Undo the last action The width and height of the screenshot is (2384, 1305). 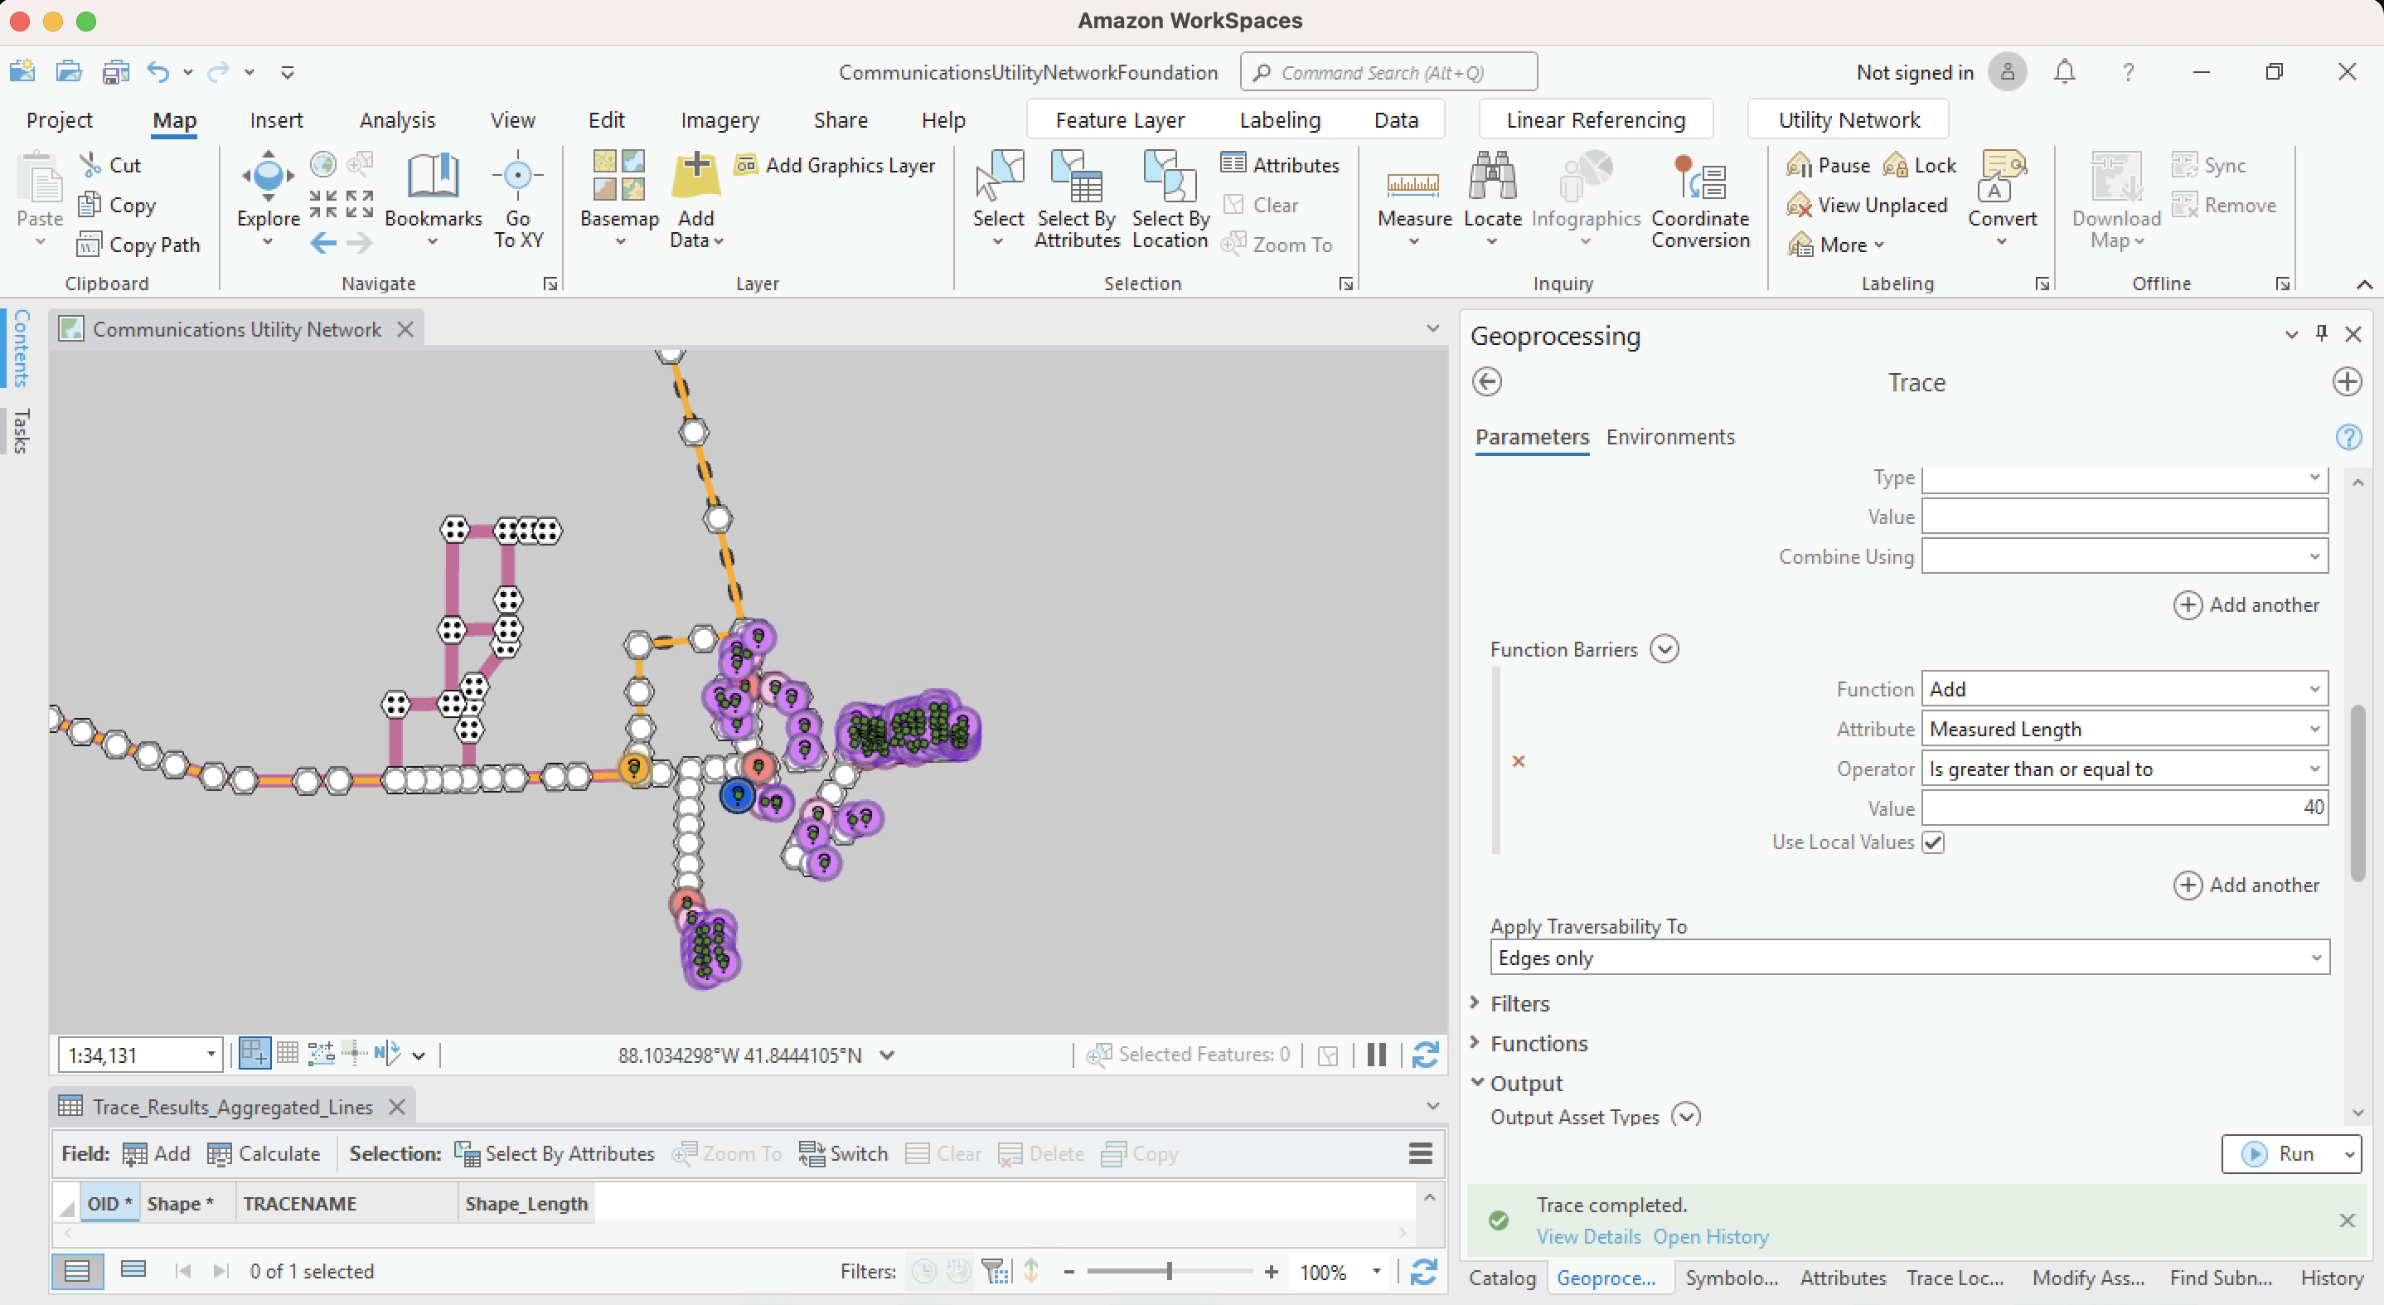pos(158,72)
